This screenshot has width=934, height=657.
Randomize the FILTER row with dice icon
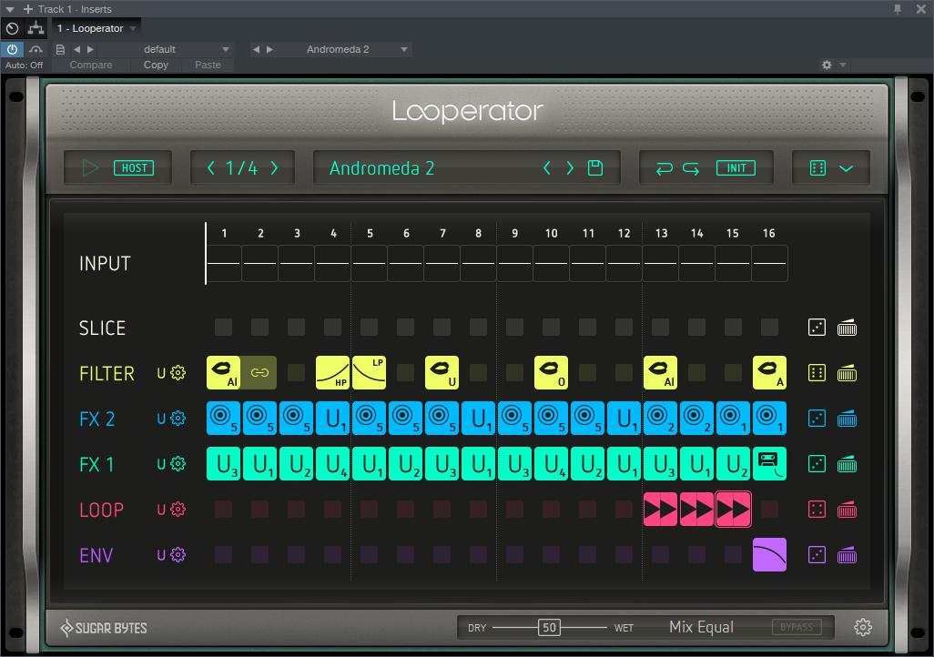coord(817,373)
